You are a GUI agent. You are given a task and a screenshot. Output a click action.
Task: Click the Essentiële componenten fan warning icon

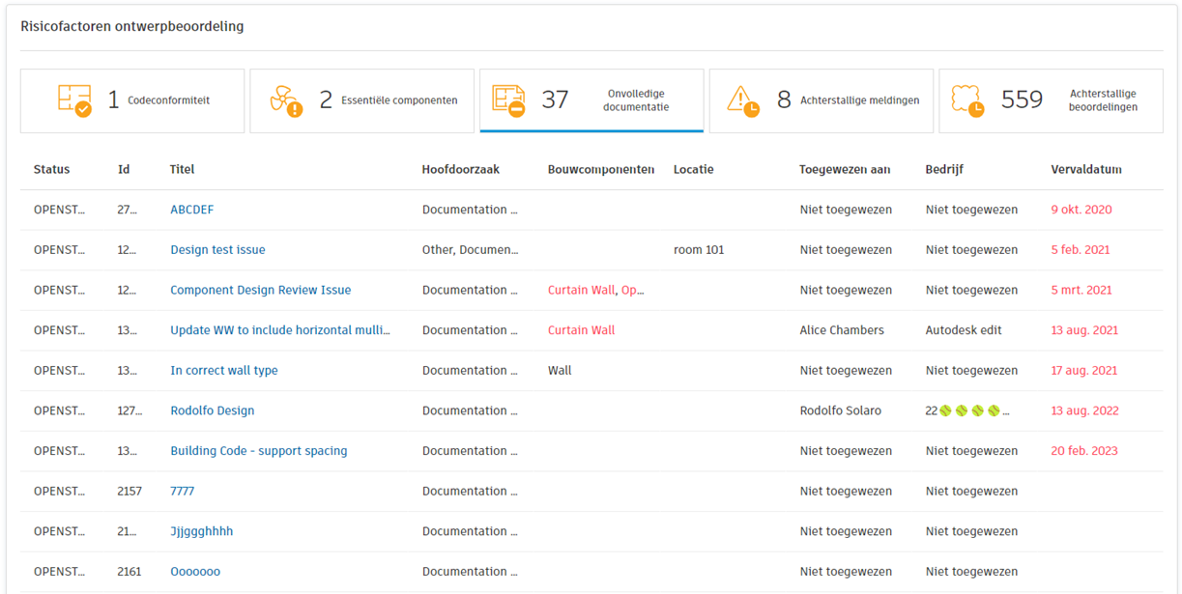(x=286, y=100)
